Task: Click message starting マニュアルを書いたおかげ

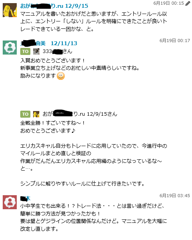Action: [93, 21]
